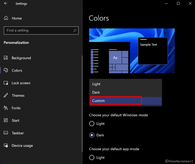This screenshot has height=164, width=195.
Task: Click the Fonts icon
Action: pyautogui.click(x=6, y=108)
